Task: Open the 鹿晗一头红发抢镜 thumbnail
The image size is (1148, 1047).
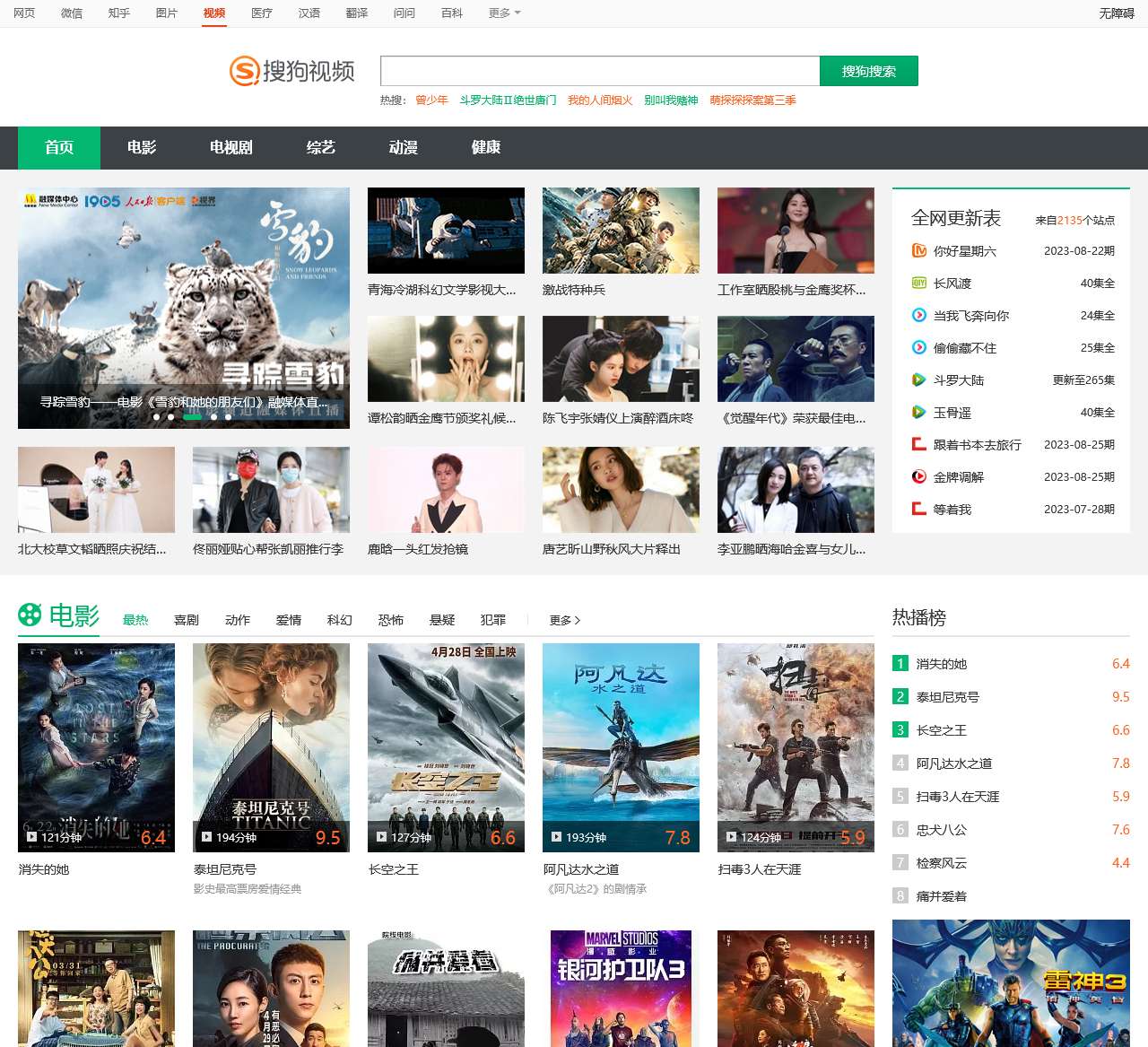Action: [x=446, y=490]
